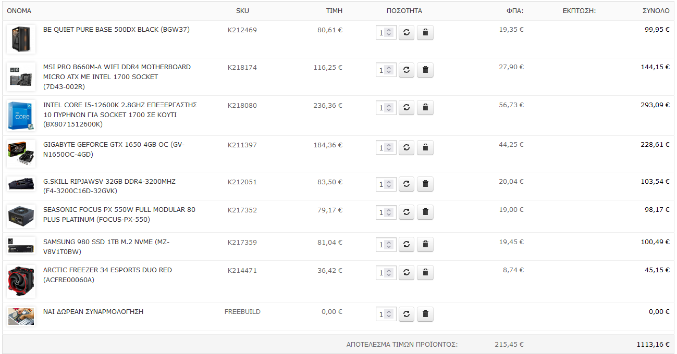Open ARCTIC FREEZER 34 ESPORTS DUO RED link

click(x=107, y=275)
